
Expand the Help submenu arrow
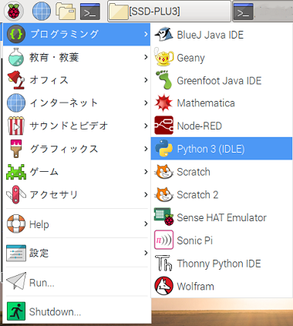pyautogui.click(x=146, y=223)
